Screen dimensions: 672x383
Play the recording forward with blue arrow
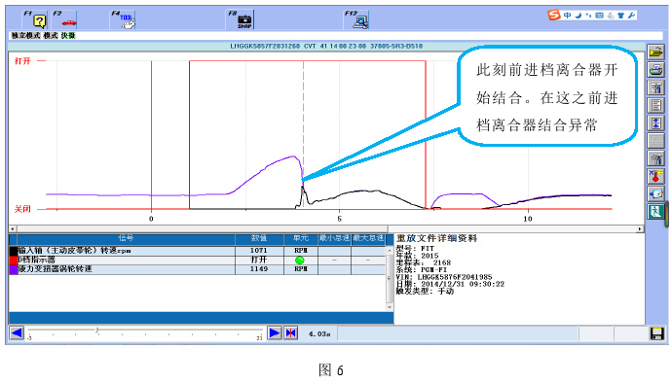point(275,332)
